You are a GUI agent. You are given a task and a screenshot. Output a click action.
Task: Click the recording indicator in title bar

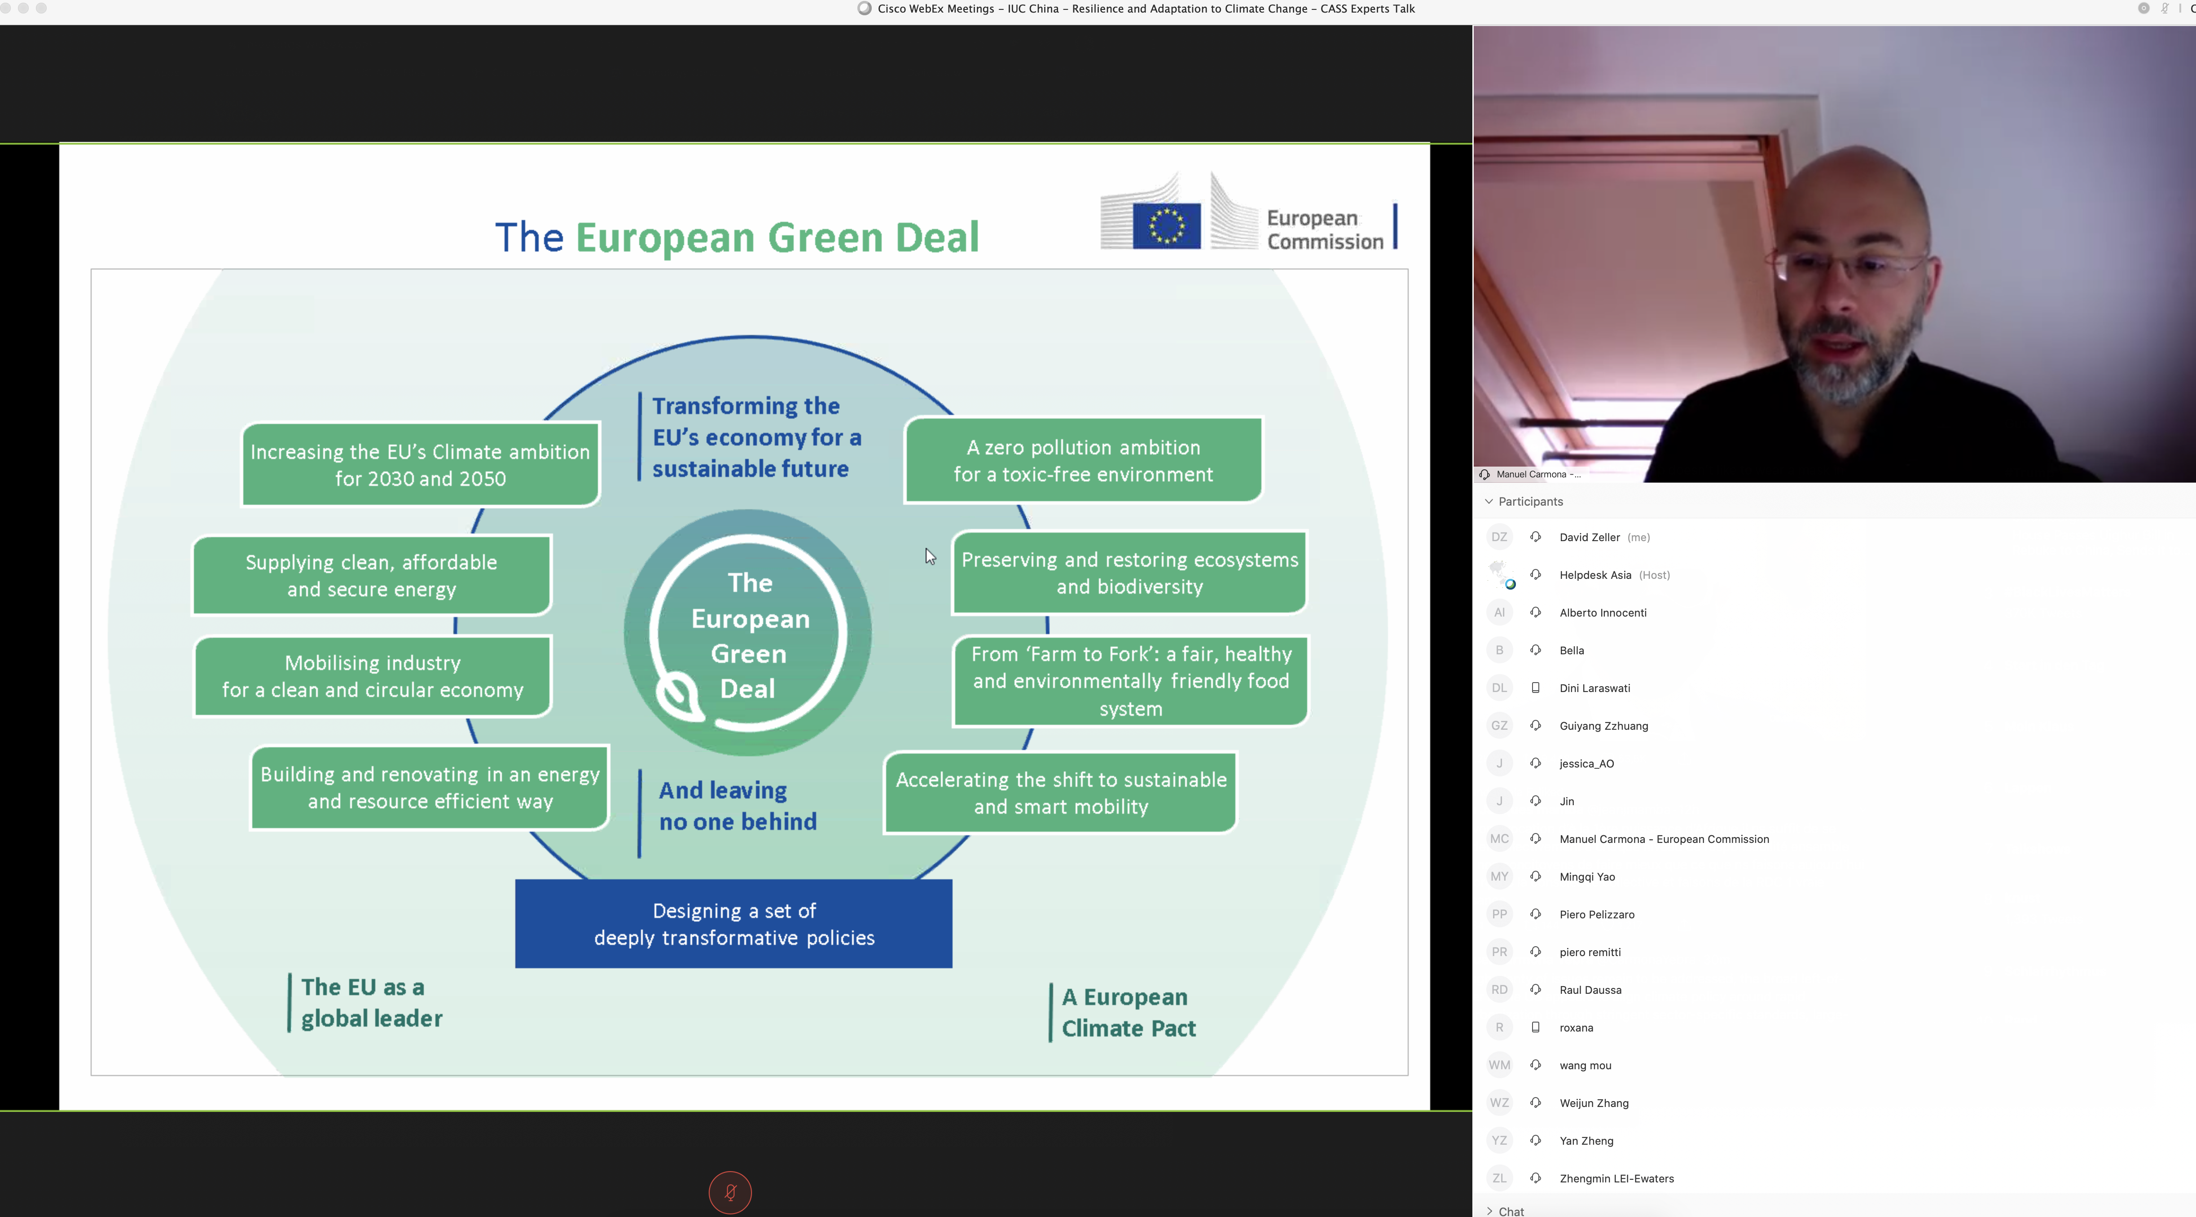2143,9
